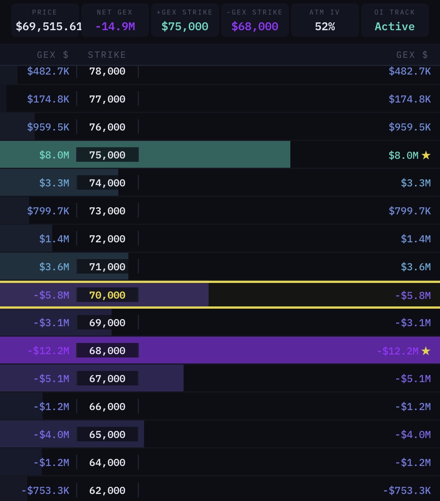Click the -GEX STRIKE card showing $68,000

pos(255,20)
